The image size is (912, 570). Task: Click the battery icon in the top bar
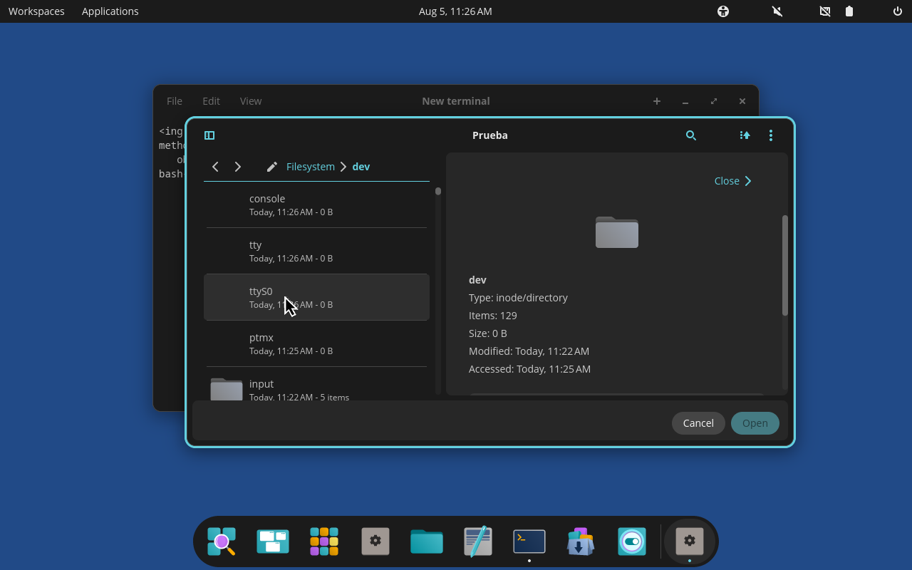[x=849, y=11]
